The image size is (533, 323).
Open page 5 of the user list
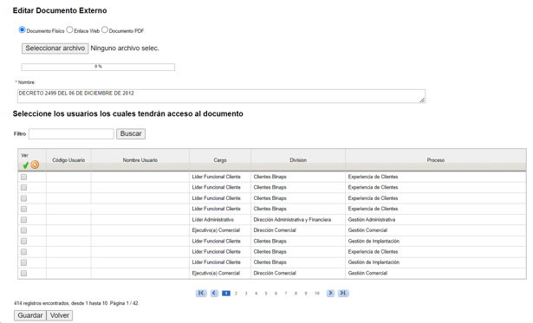click(x=266, y=294)
